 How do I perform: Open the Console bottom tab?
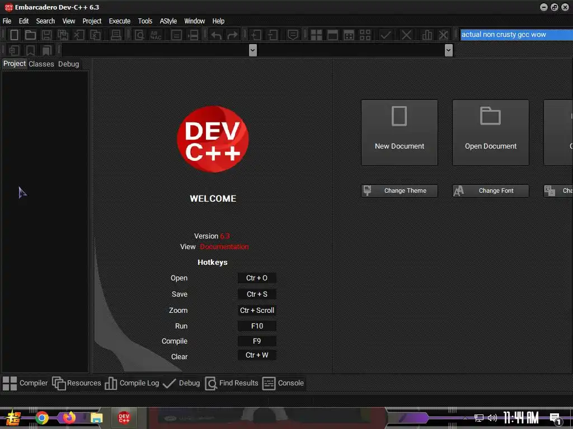point(283,383)
